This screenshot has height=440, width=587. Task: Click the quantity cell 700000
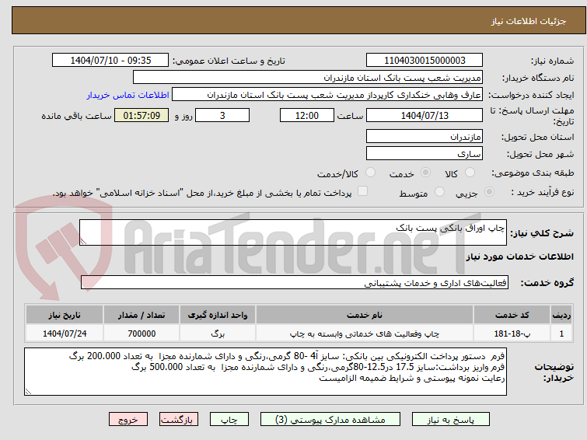coord(142,333)
